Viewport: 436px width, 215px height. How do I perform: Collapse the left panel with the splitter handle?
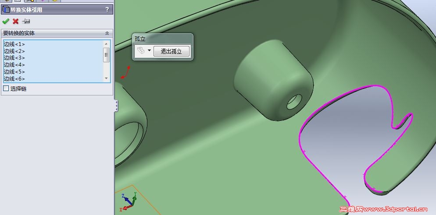tap(116, 106)
